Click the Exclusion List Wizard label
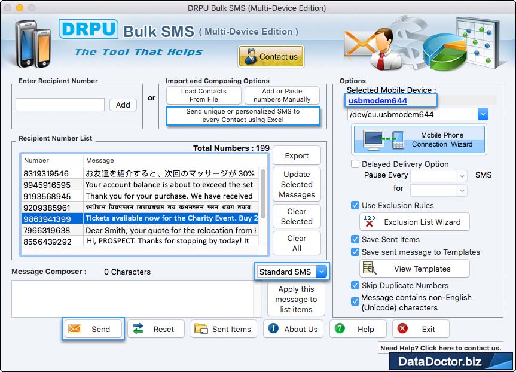Viewport: 516px width, 372px height. pos(422,222)
